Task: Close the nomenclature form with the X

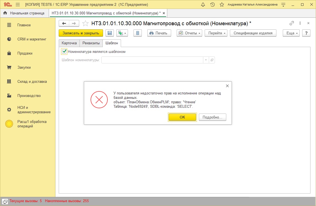Action: click(308, 23)
